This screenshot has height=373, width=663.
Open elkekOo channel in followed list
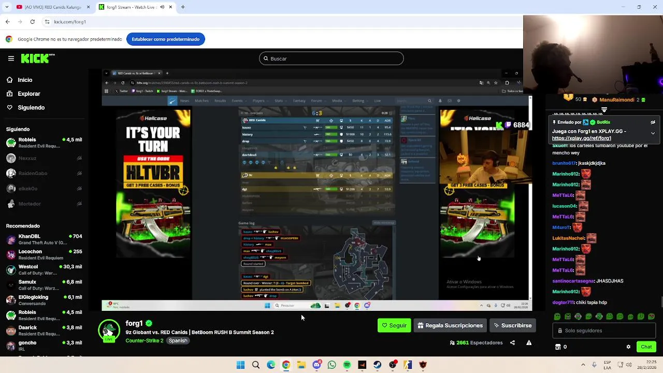[x=44, y=189]
